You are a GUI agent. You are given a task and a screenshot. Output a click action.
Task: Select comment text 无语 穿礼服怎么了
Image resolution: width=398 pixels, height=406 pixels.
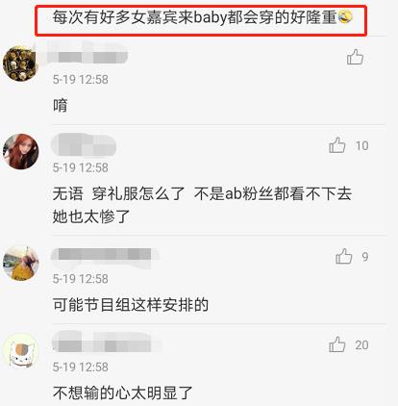click(118, 194)
